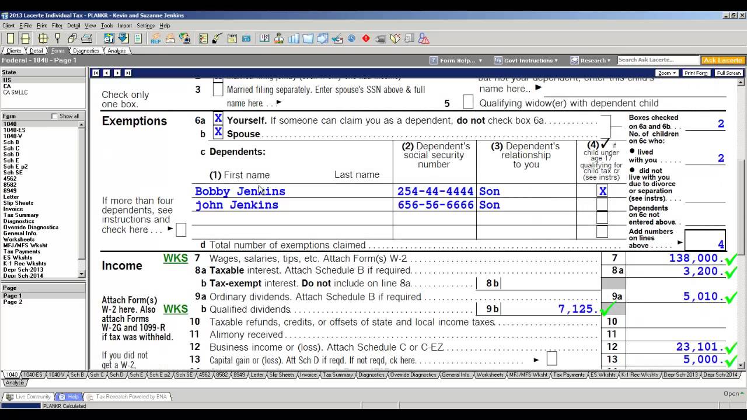Click the note toolbar icon
This screenshot has width=747, height=420.
232,38
